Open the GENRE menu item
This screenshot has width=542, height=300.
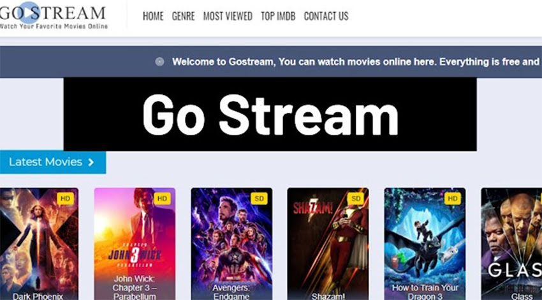point(184,16)
